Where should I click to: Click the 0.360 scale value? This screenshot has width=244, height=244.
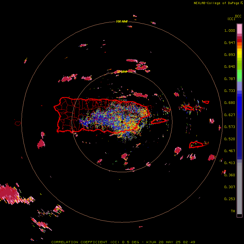click(230, 175)
